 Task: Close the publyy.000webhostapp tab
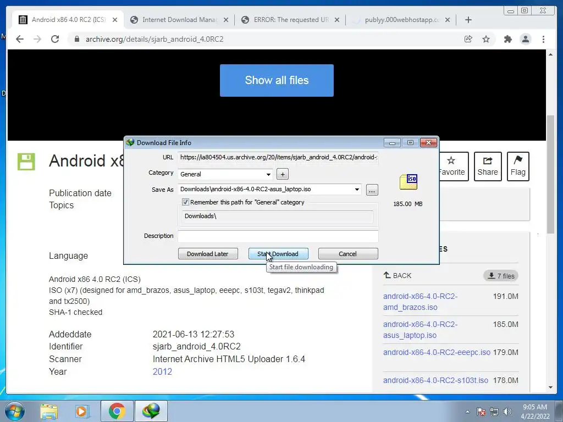(x=448, y=20)
